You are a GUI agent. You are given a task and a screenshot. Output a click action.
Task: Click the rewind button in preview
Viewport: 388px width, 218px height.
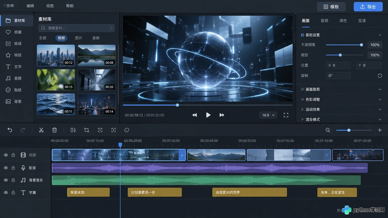tap(195, 115)
